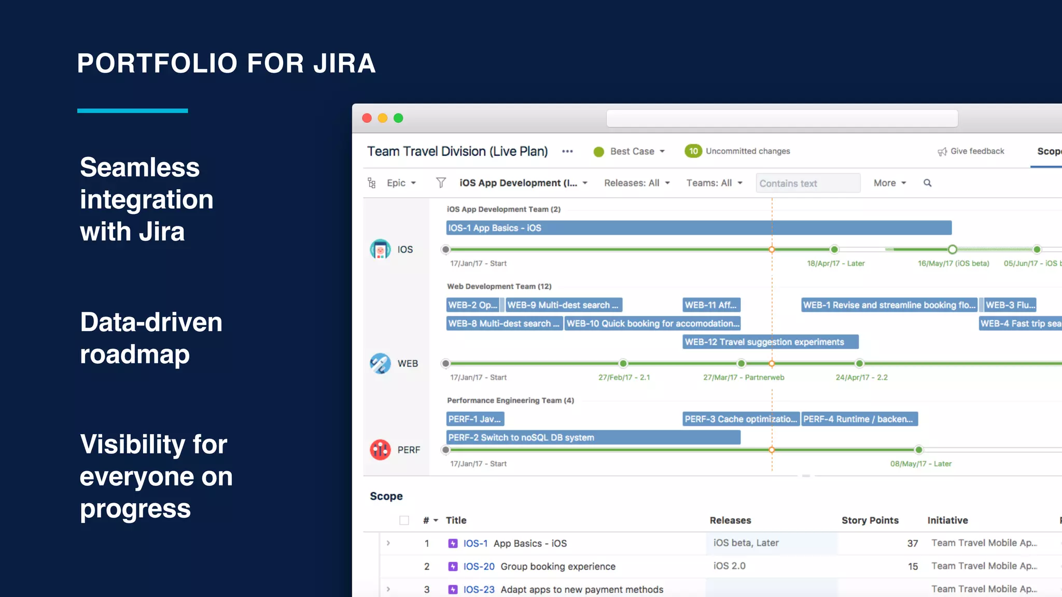
Task: Click the epic icon beside IOS-23
Action: (453, 589)
